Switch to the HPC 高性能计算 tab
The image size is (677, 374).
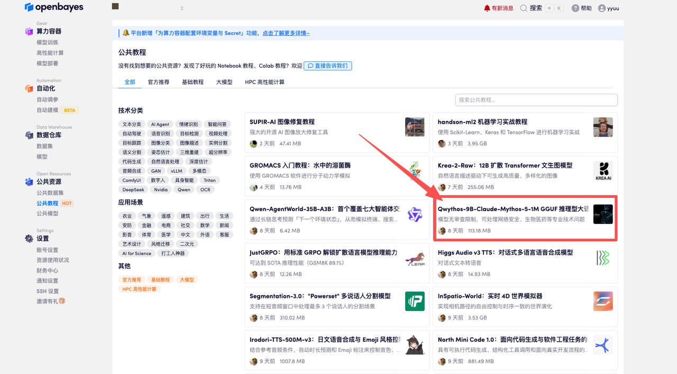click(264, 82)
